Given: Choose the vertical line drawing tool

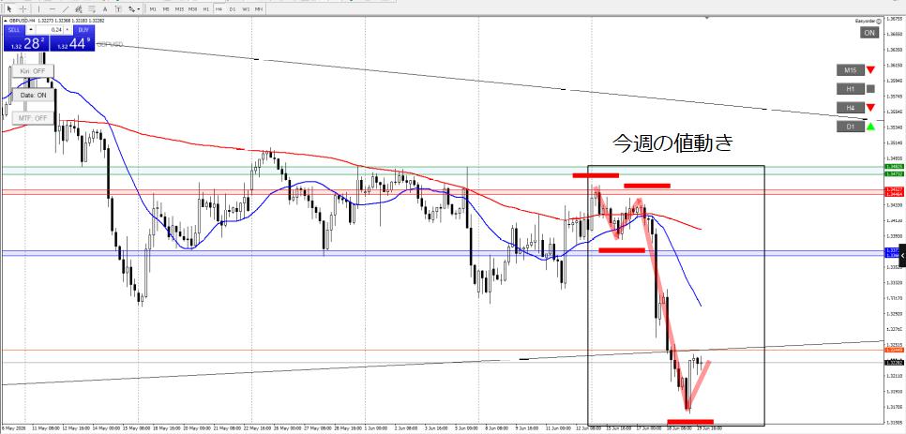Looking at the screenshot, I should [x=38, y=8].
